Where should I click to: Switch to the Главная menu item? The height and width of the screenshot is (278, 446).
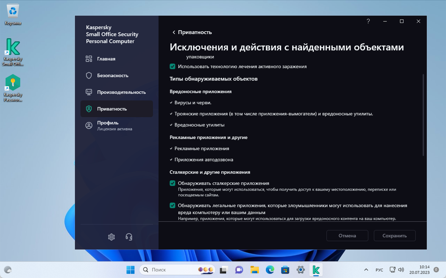click(x=117, y=59)
